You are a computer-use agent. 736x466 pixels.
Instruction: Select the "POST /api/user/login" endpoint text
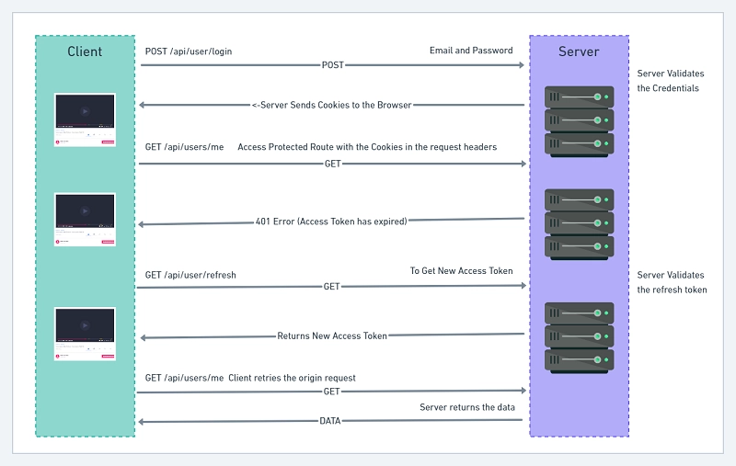coord(189,51)
